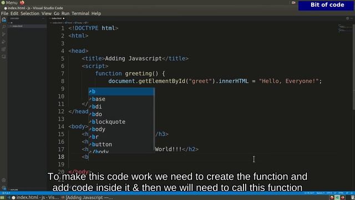
Task: Open the Explorer view in activity bar
Action: [x=4, y=20]
